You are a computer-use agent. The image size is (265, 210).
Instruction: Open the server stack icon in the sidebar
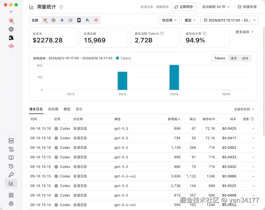tap(11, 141)
